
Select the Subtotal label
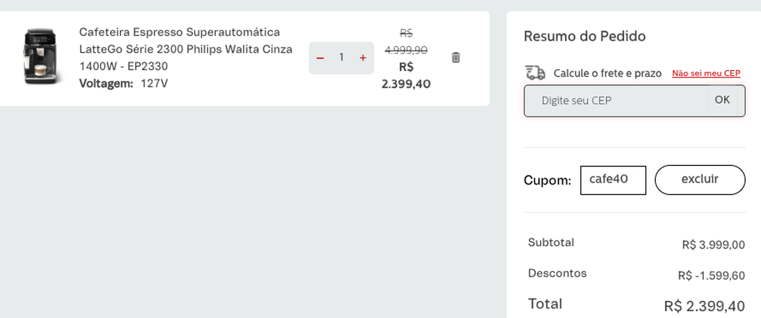tap(551, 242)
